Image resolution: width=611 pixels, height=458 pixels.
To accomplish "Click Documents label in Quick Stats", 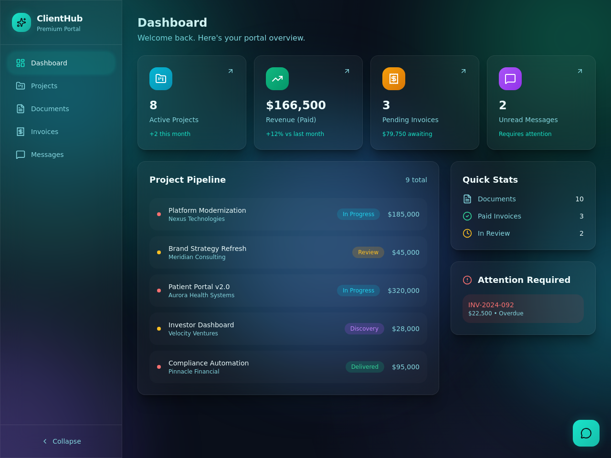I will 497,199.
